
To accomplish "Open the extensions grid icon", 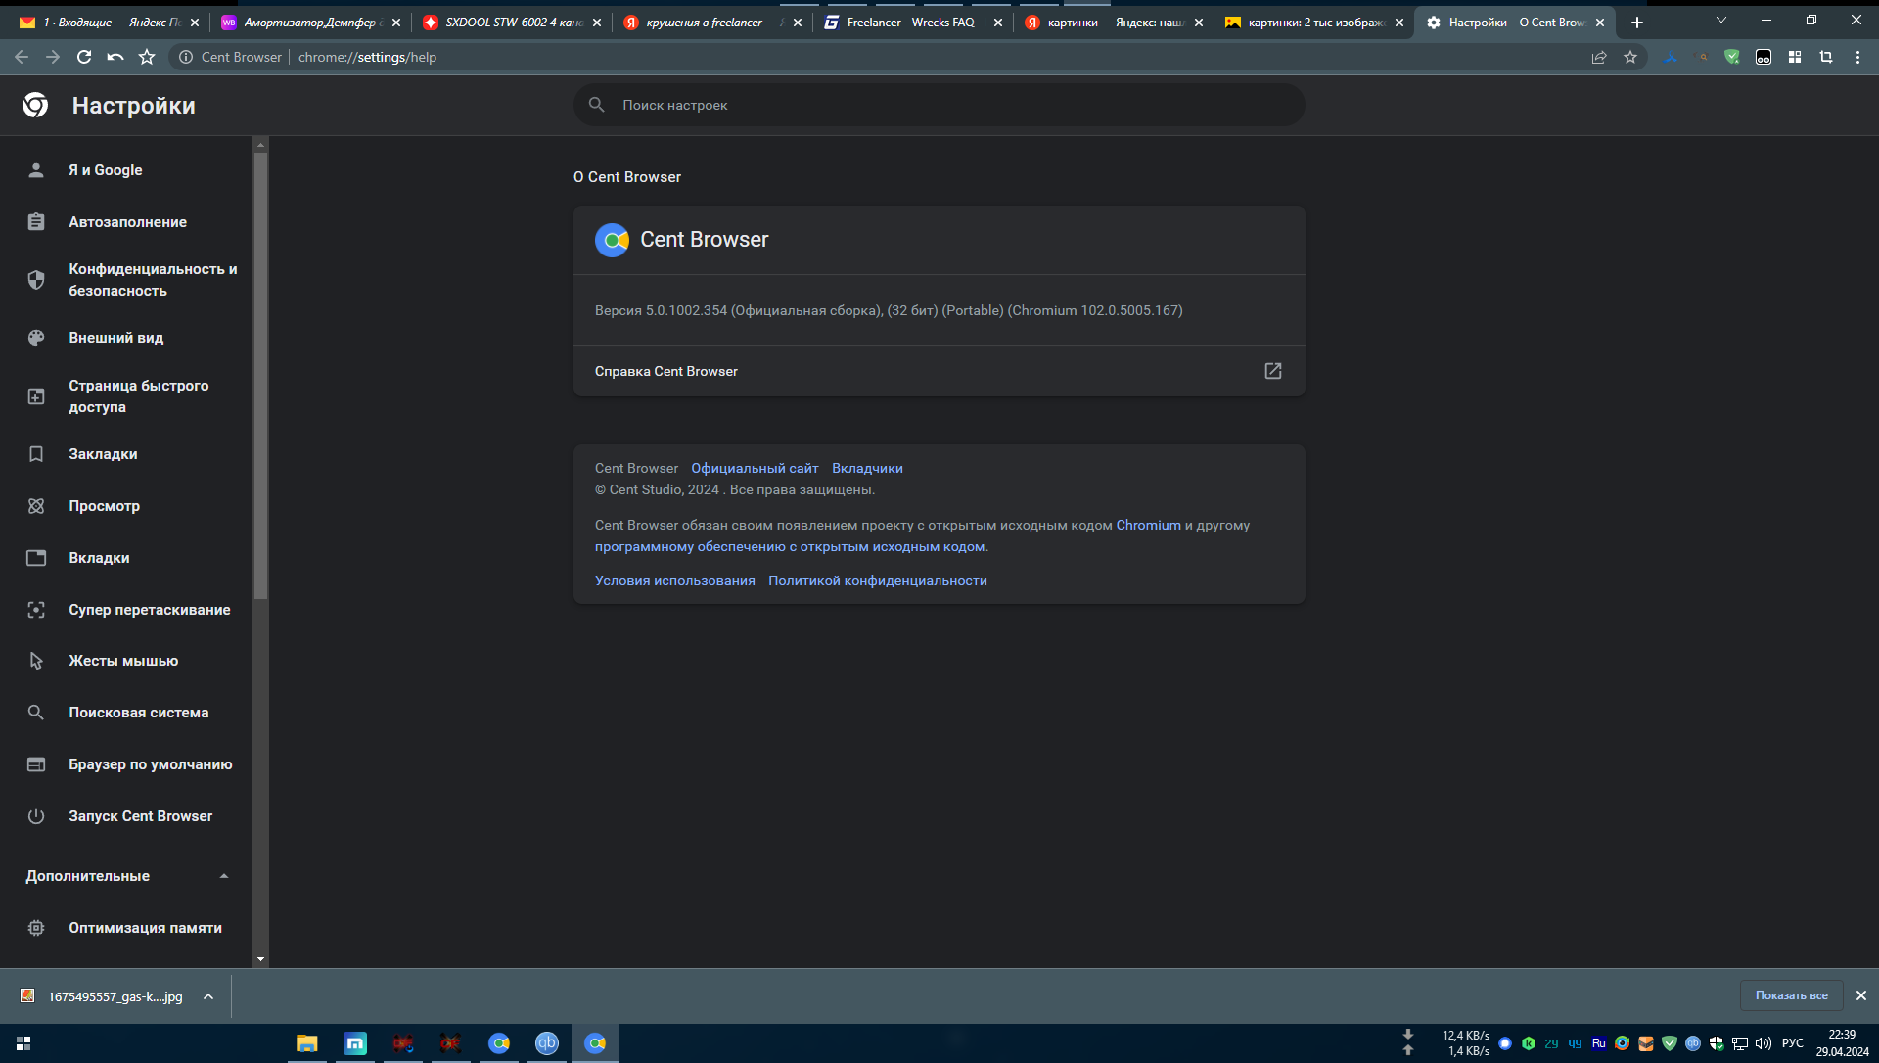I will 1795,57.
